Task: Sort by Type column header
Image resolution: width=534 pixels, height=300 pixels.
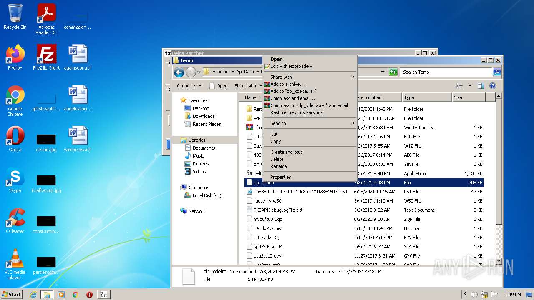Action: [427, 97]
